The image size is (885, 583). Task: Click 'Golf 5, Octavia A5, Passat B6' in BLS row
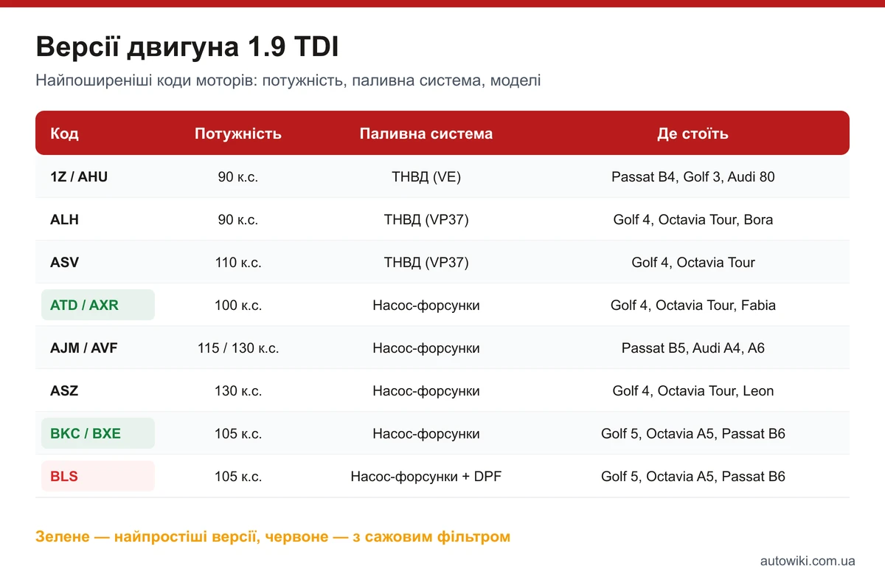(693, 477)
